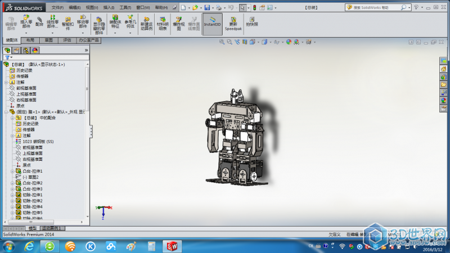450x253 pixels.
Task: Click Edit Appearance color ball in view toolbar
Action: click(289, 42)
